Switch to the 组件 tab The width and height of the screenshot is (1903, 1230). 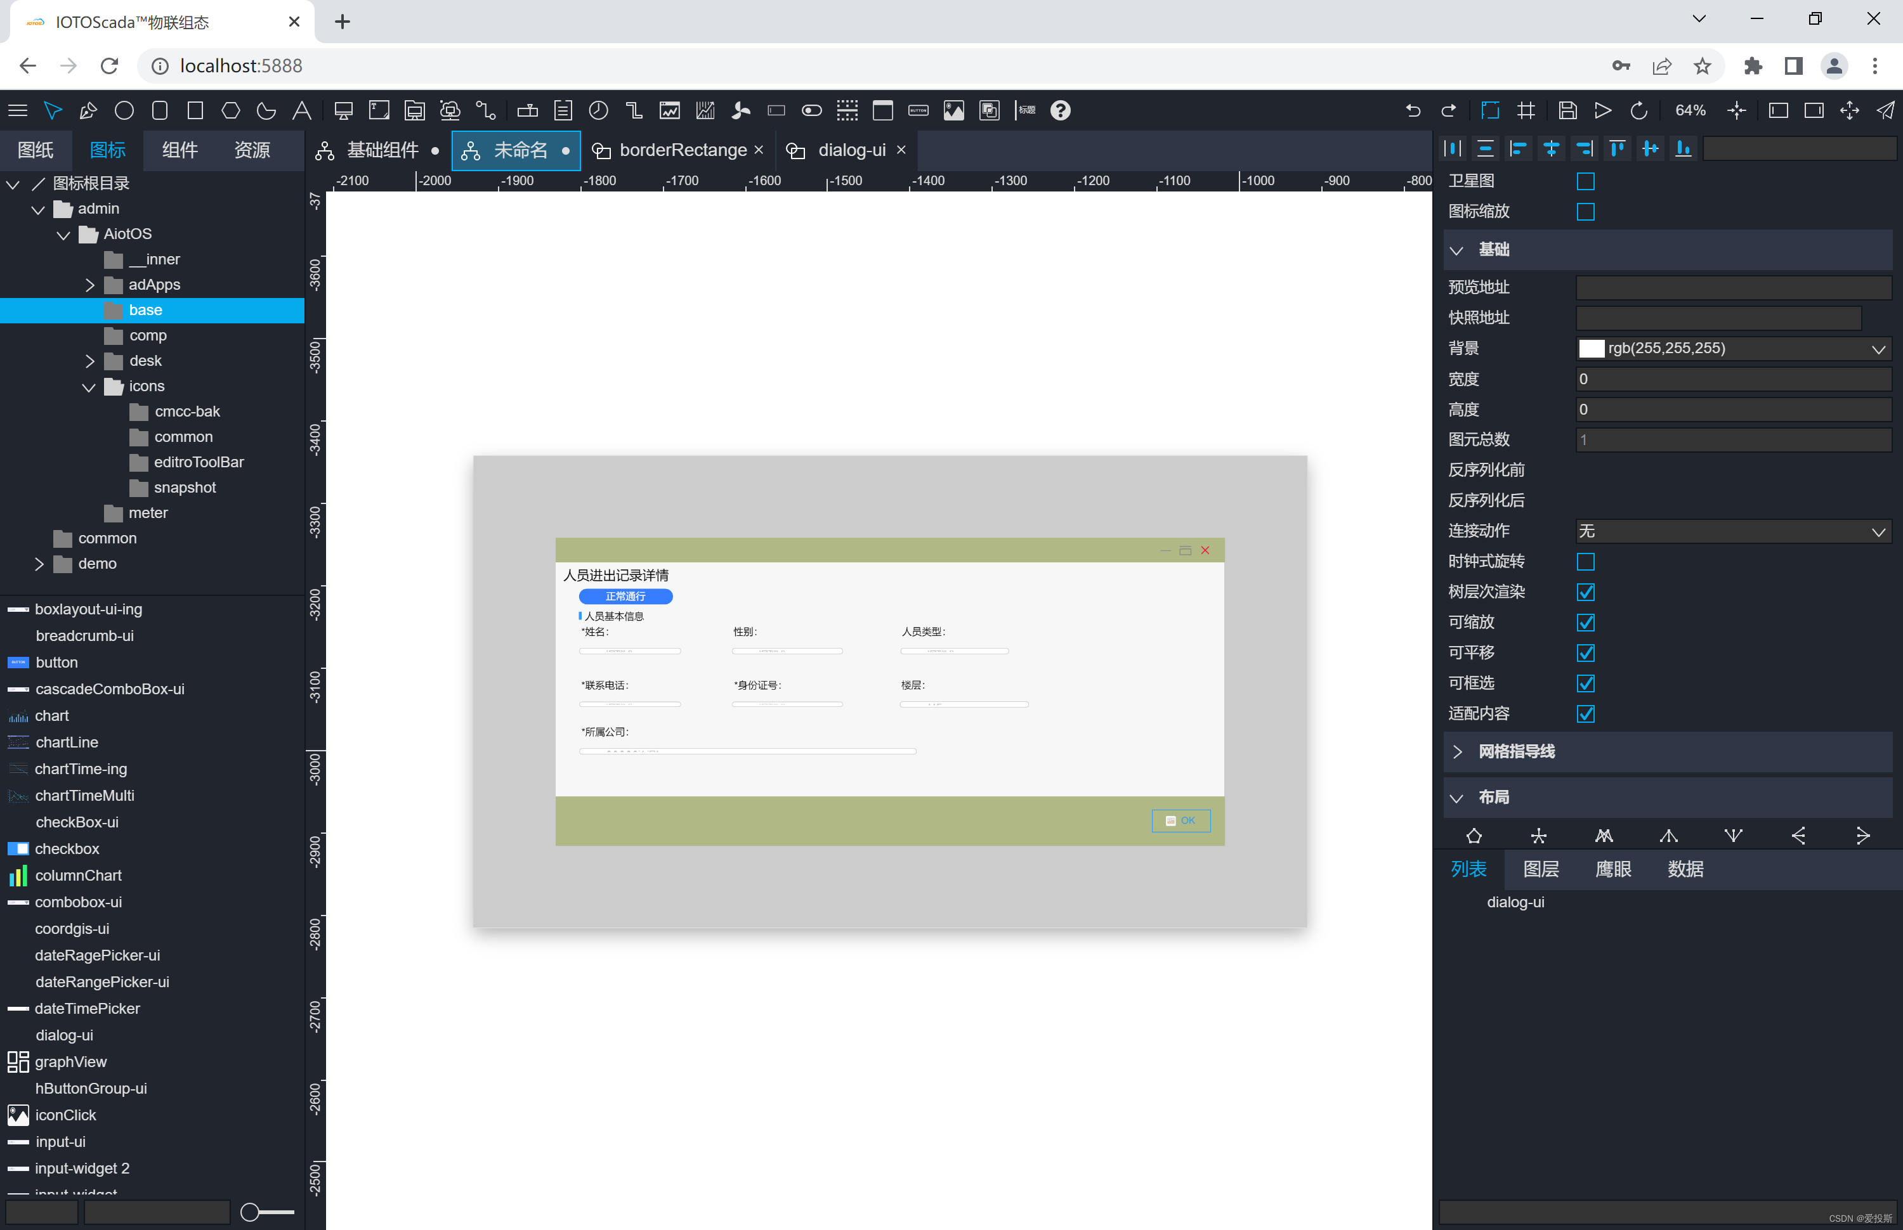[180, 150]
